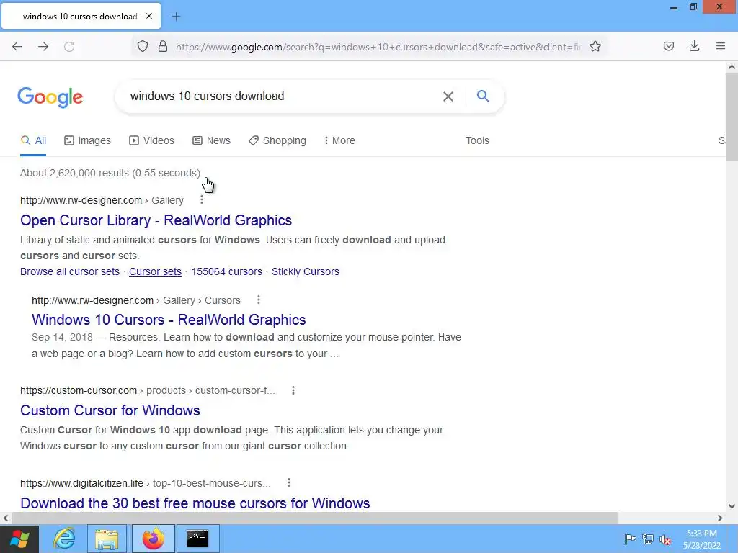Click the vertical scrollbar down arrow
Viewport: 738px width, 553px height.
[732, 506]
